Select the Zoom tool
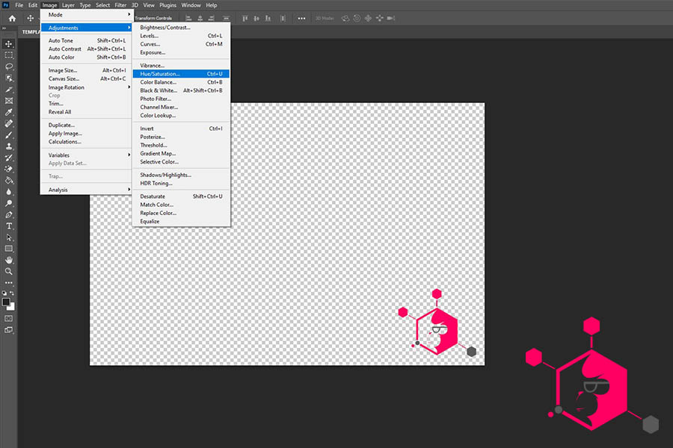Viewport: 673px width, 448px height. tap(8, 271)
